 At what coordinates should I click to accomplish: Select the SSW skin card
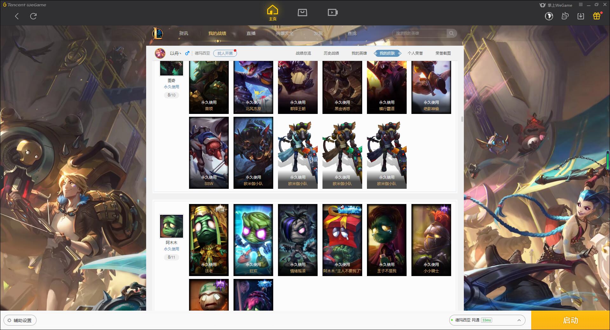[x=209, y=153]
